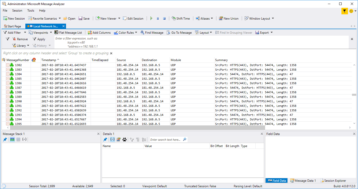358x189 pixels.
Task: Toggle the braces view in Details toolbar
Action: [112, 139]
